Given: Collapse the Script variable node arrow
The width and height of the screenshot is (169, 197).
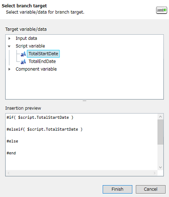Looking at the screenshot, I should pyautogui.click(x=9, y=46).
